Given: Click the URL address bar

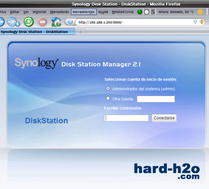Looking at the screenshot, I should (135, 22).
